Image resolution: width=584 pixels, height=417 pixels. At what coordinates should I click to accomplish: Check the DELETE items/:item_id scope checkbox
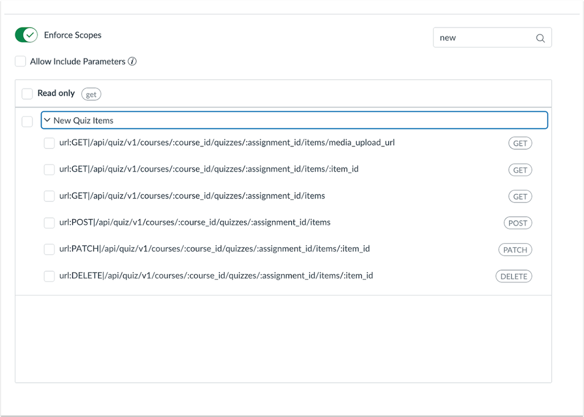(x=49, y=276)
